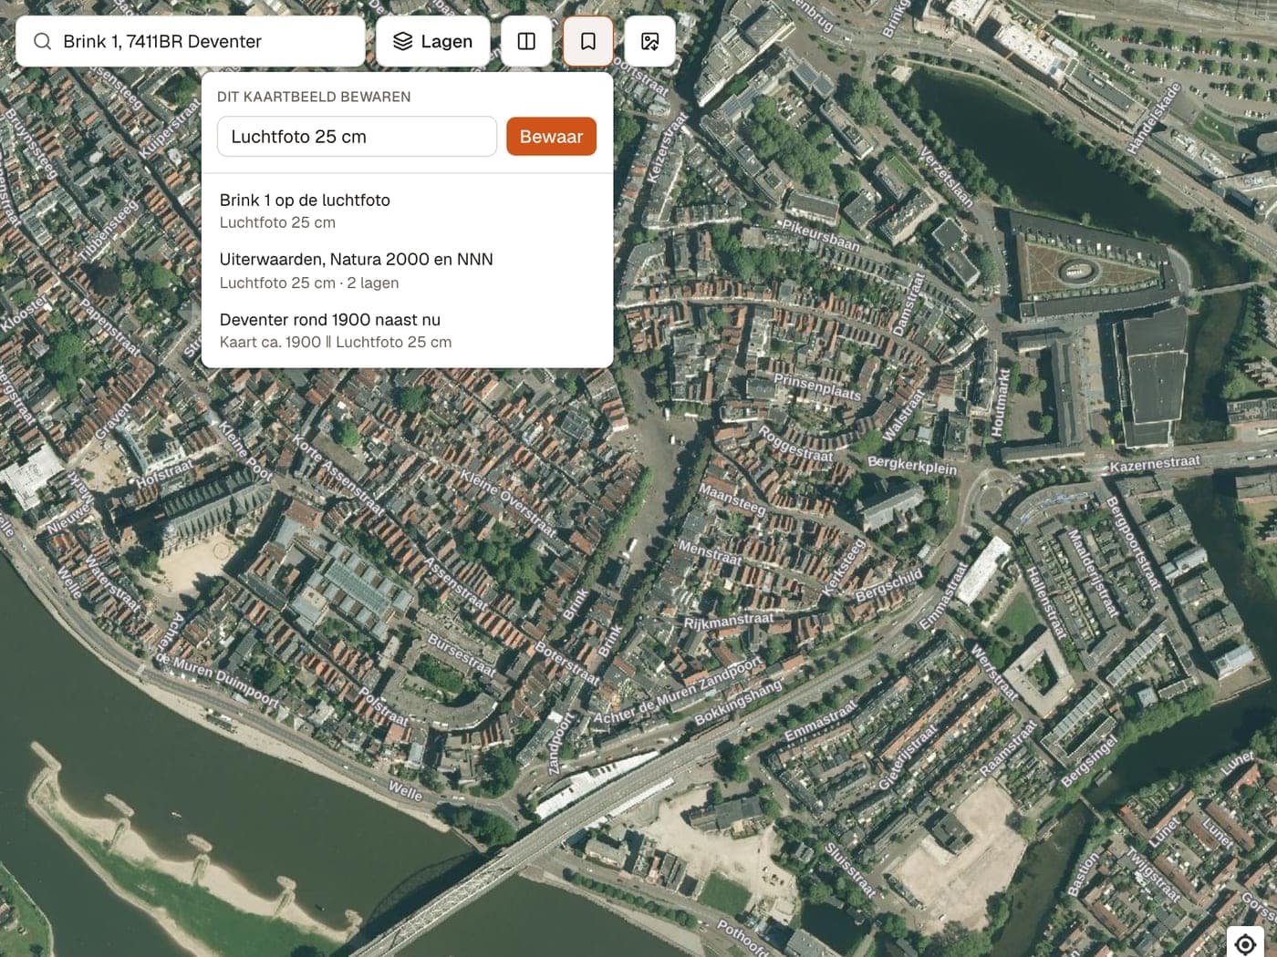Click the Sluisstraat street label
1277x957 pixels.
(850, 870)
